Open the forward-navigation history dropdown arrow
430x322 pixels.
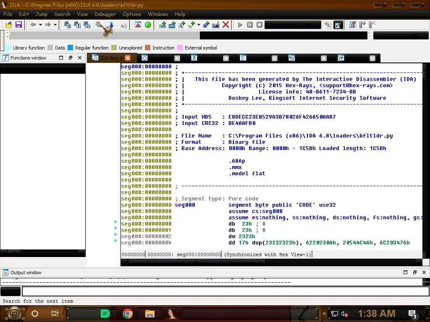tap(55, 25)
